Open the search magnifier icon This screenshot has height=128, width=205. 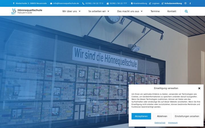pyautogui.click(x=186, y=11)
